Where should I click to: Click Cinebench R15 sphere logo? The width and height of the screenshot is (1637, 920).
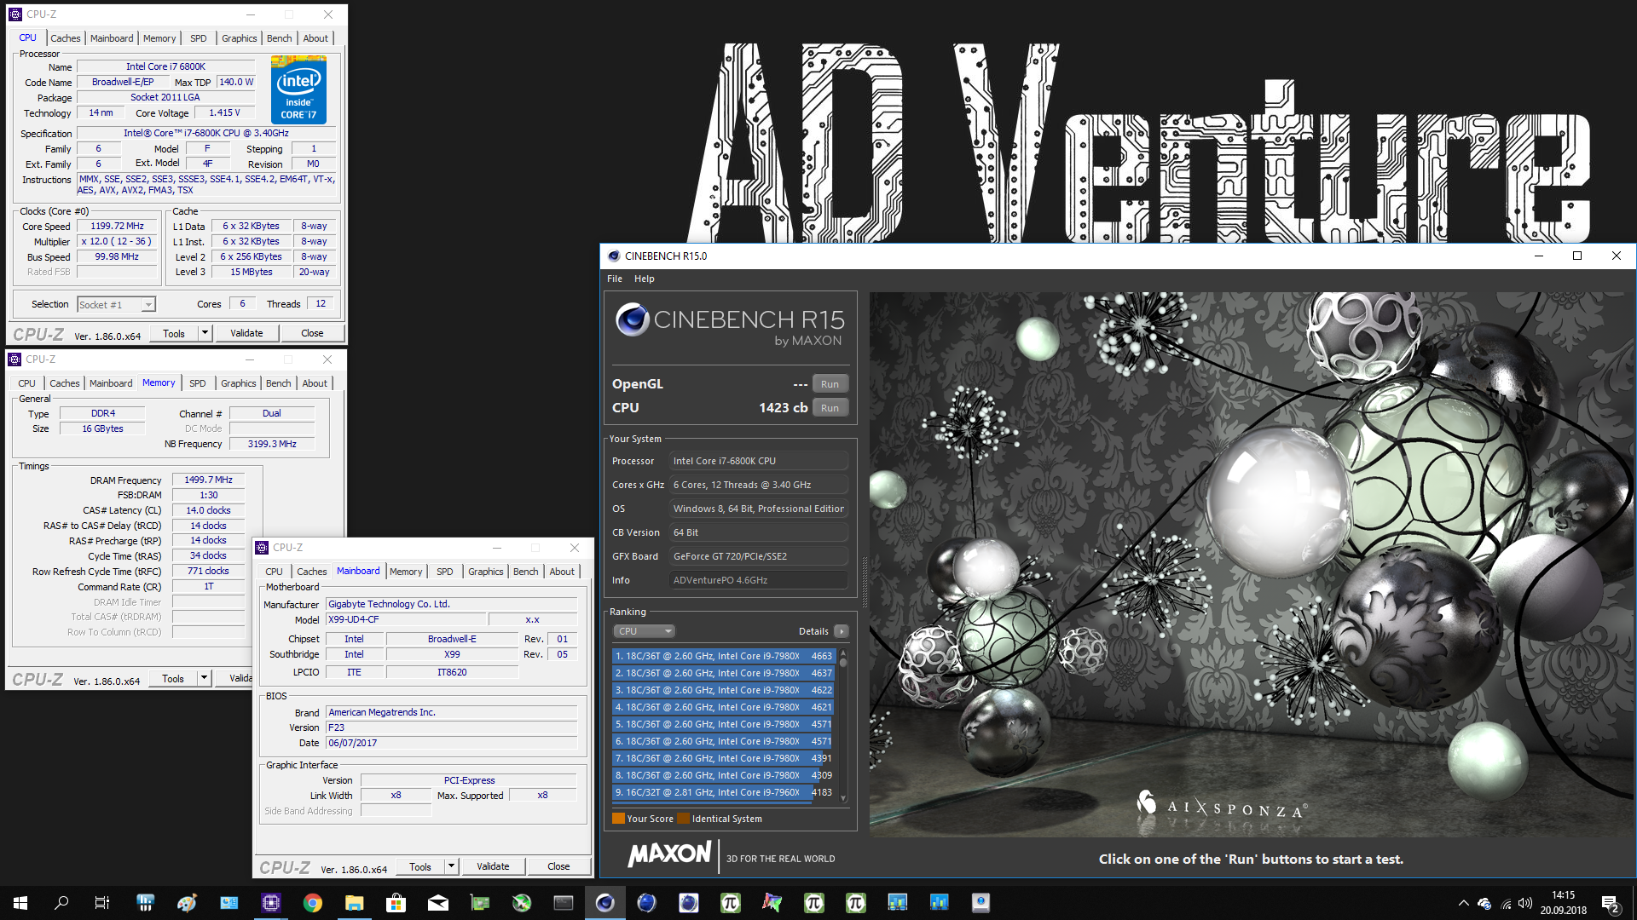[x=633, y=319]
